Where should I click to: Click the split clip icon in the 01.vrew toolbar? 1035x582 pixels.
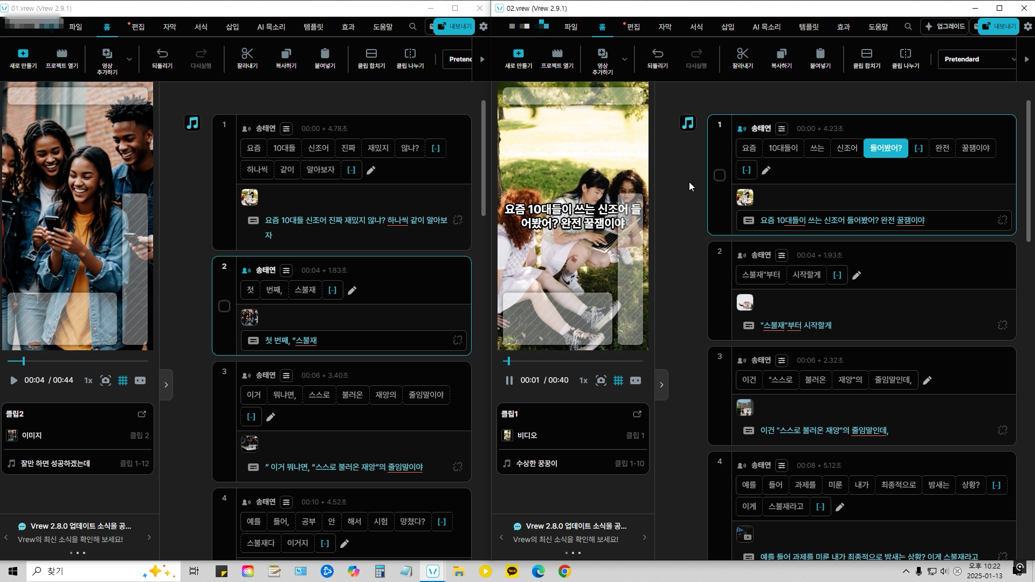click(410, 54)
